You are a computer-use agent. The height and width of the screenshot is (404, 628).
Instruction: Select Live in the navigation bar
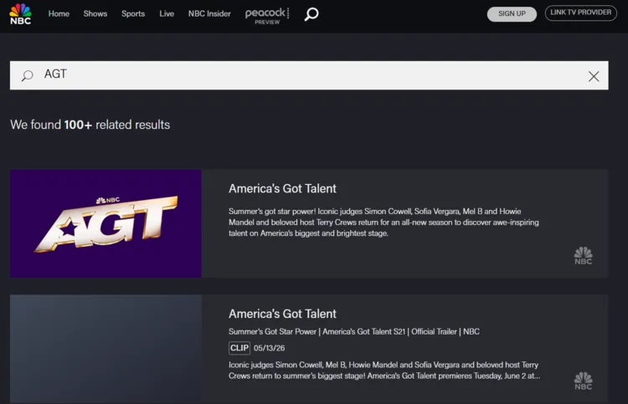click(x=167, y=13)
